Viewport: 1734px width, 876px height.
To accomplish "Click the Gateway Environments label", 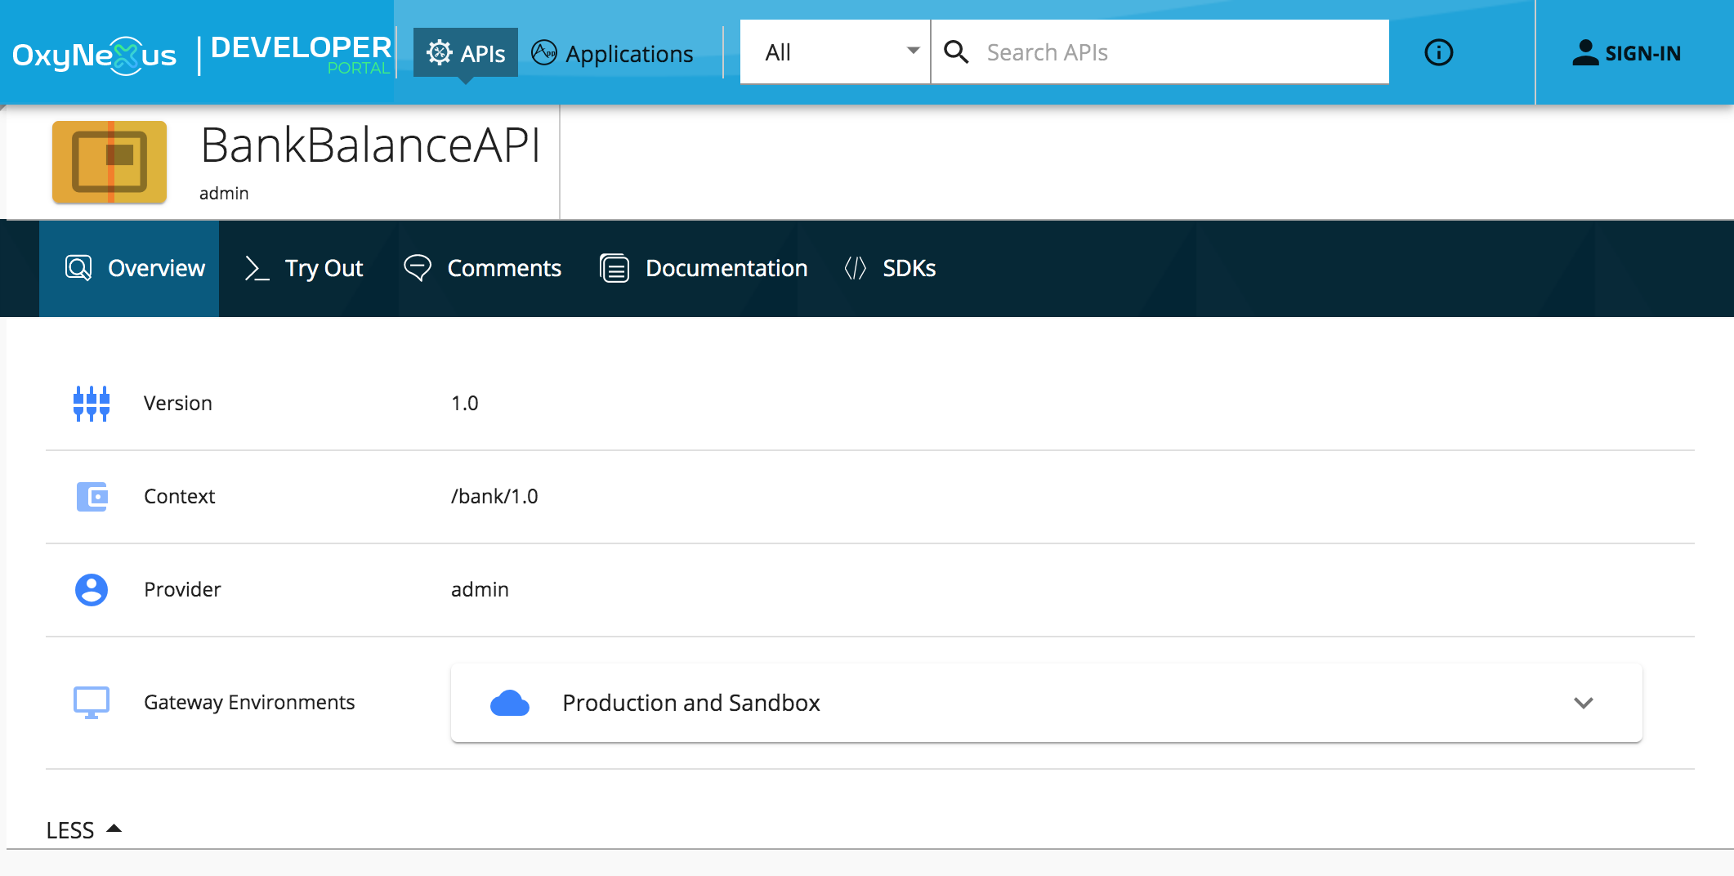I will pos(249,703).
